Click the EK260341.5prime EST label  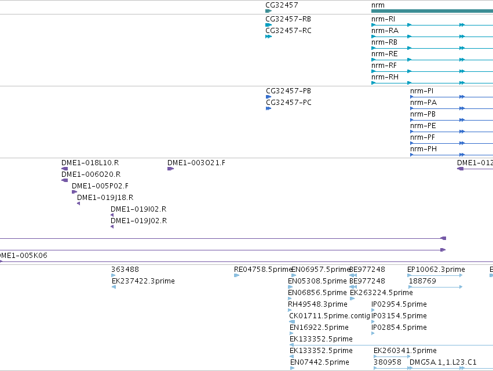tap(405, 351)
